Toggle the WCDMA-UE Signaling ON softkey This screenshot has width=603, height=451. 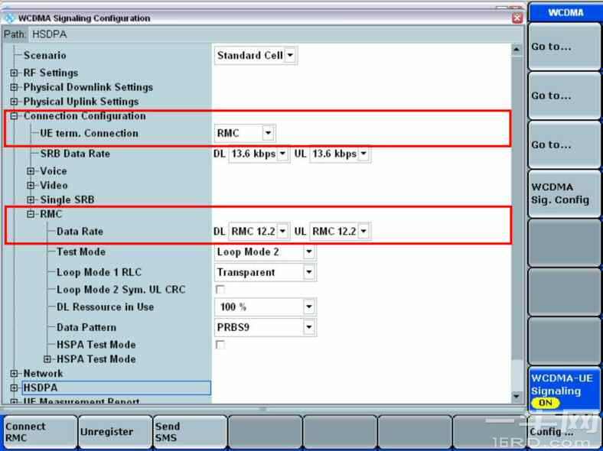[x=563, y=390]
